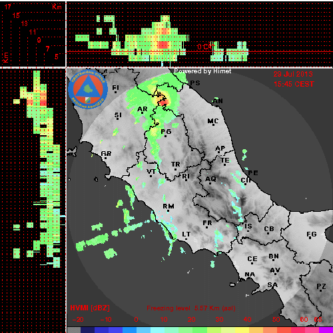
Task: Click the '65' dBZ scale label
Action: click(x=318, y=320)
